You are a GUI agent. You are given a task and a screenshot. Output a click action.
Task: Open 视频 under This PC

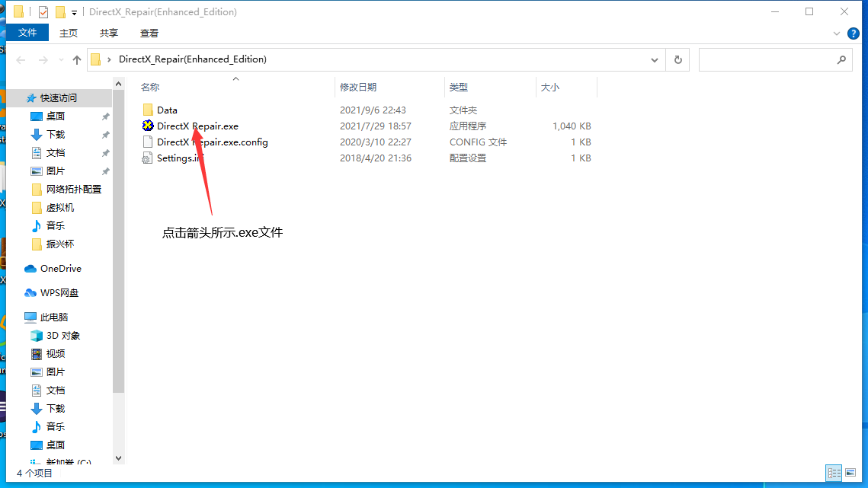pyautogui.click(x=56, y=353)
